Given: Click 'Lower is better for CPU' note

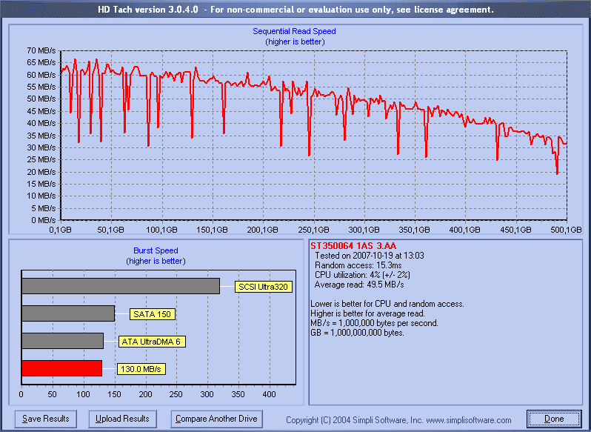Looking at the screenshot, I should (387, 304).
